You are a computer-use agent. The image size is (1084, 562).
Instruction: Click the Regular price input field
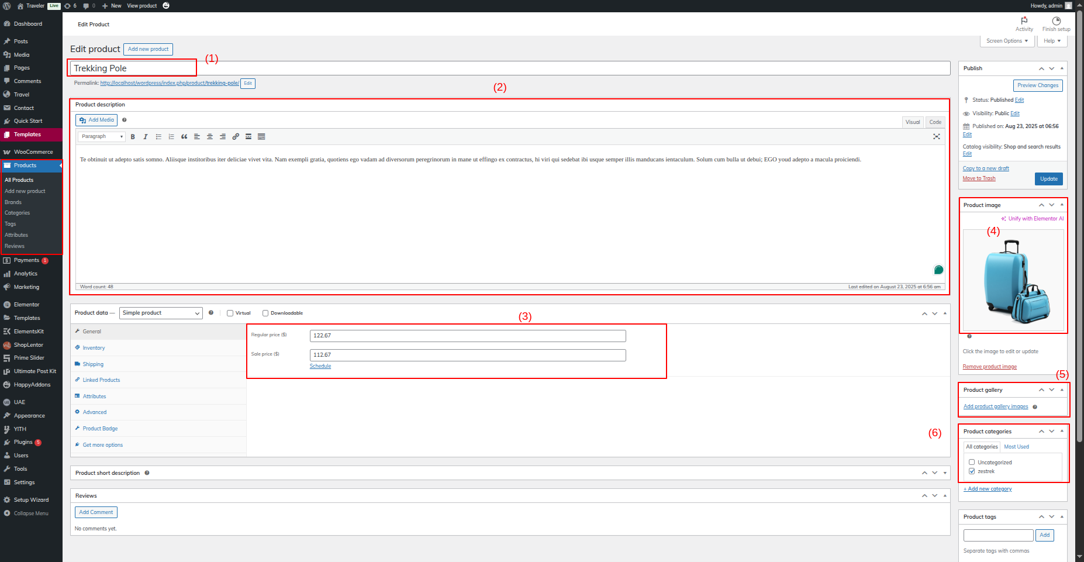click(467, 336)
